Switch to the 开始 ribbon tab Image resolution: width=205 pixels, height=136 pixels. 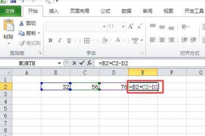click(33, 11)
